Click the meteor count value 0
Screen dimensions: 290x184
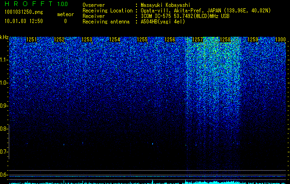coord(65,21)
